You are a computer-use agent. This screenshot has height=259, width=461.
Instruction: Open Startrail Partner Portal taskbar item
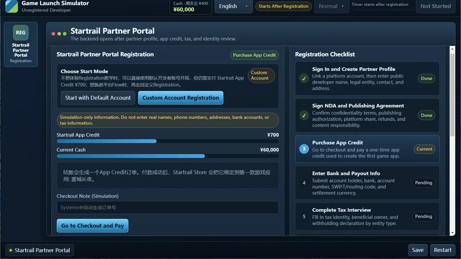(40, 250)
